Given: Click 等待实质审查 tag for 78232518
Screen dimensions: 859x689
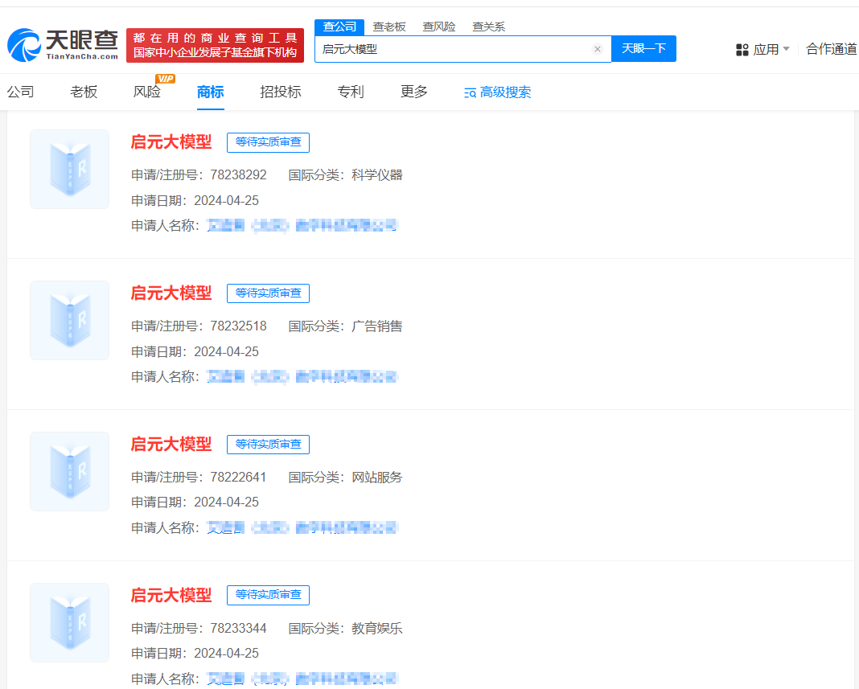Looking at the screenshot, I should [x=269, y=293].
